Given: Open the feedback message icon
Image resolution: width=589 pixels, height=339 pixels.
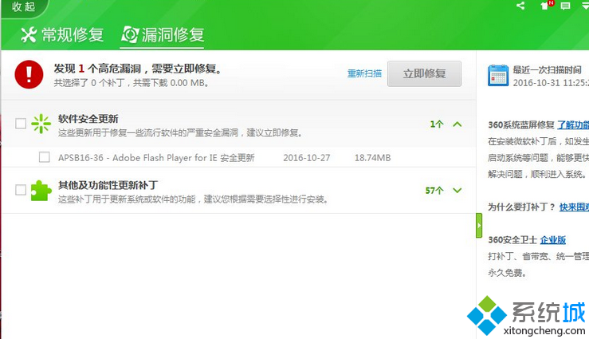Looking at the screenshot, I should click(x=565, y=6).
